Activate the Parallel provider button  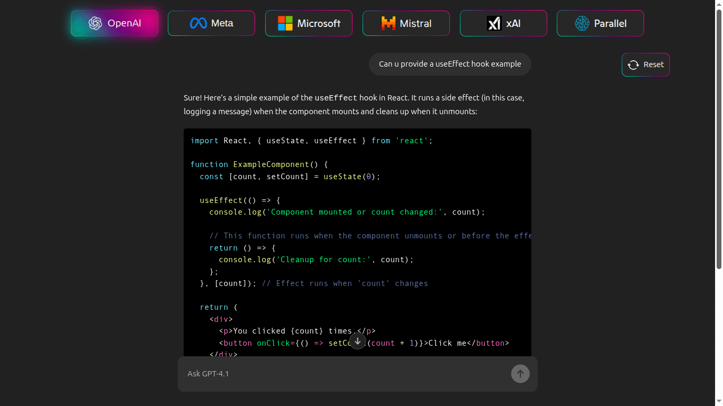[x=600, y=23]
